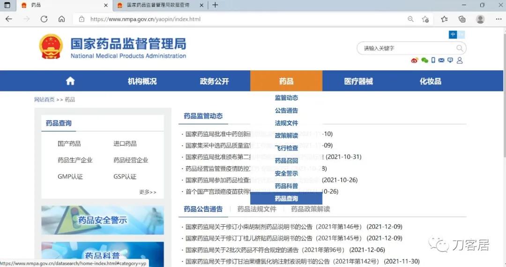Open 2批次药品不符合规定 notice link
Screen dimensions: 506x267
tap(265, 250)
